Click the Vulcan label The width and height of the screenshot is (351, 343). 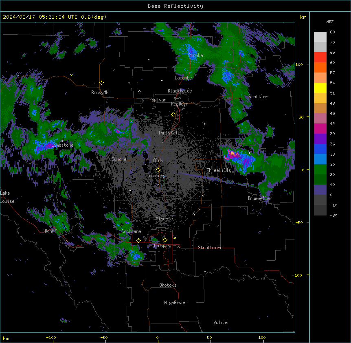(221, 323)
